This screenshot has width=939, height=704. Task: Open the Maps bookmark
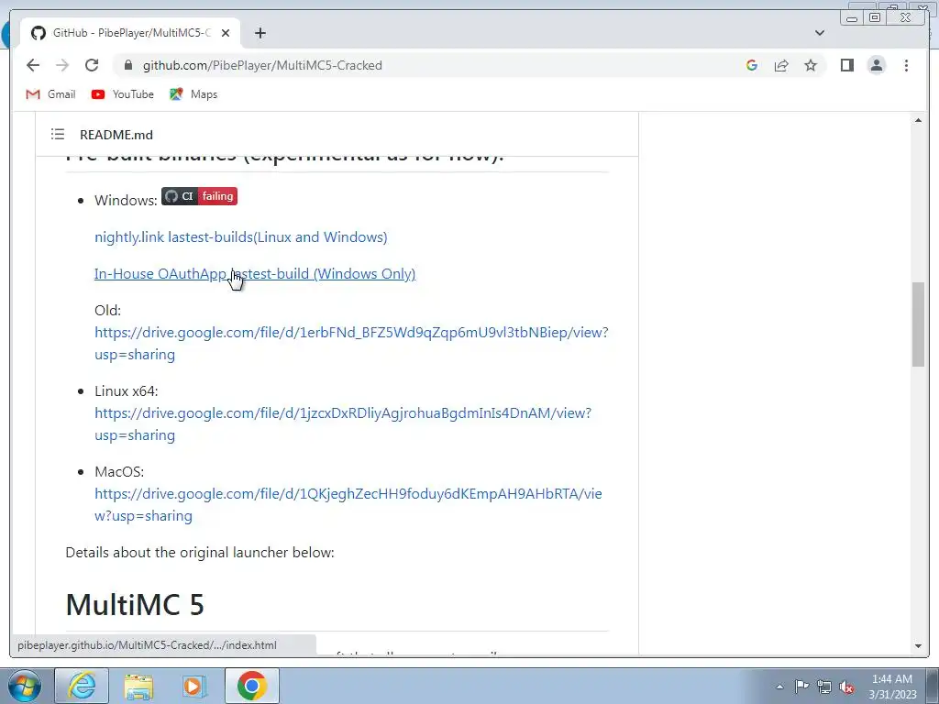193,94
